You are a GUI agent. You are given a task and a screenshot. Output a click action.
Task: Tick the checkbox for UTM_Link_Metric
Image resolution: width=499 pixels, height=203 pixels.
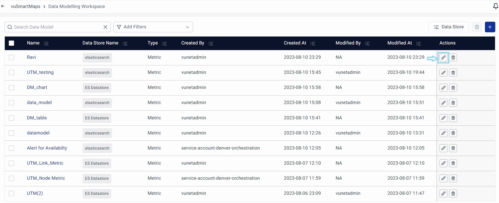coord(11,163)
